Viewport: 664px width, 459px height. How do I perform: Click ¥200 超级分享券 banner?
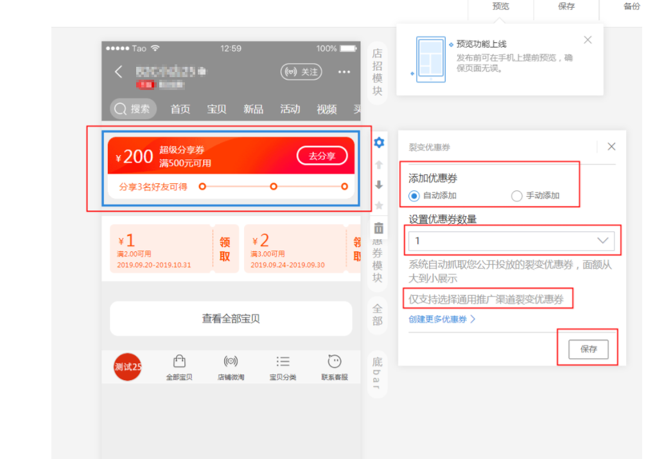pyautogui.click(x=231, y=156)
